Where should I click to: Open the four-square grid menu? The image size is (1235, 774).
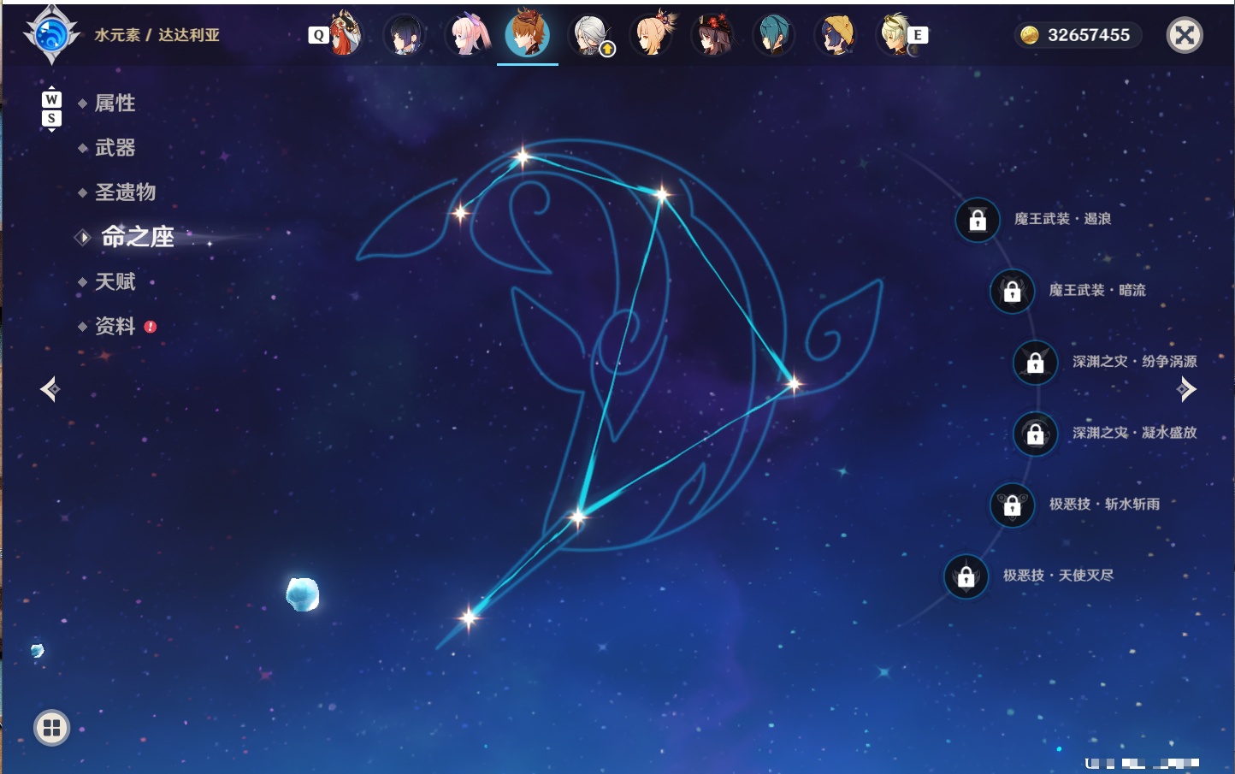click(51, 728)
